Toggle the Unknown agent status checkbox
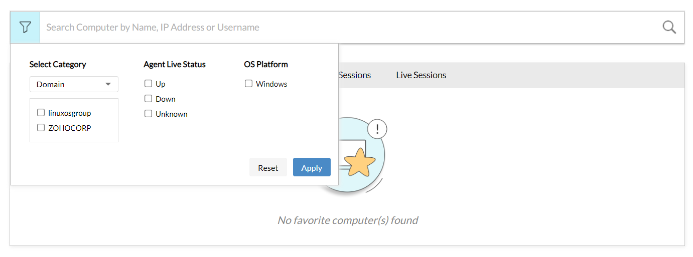Screen dimensions: 693x257 point(148,114)
